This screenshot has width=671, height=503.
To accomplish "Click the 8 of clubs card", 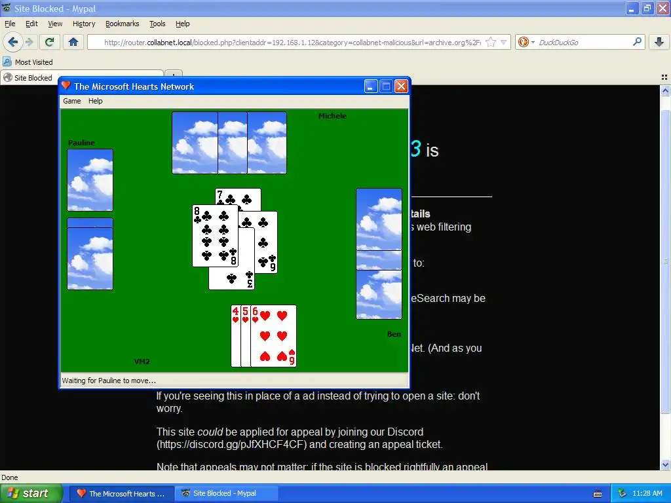I will click(x=215, y=236).
